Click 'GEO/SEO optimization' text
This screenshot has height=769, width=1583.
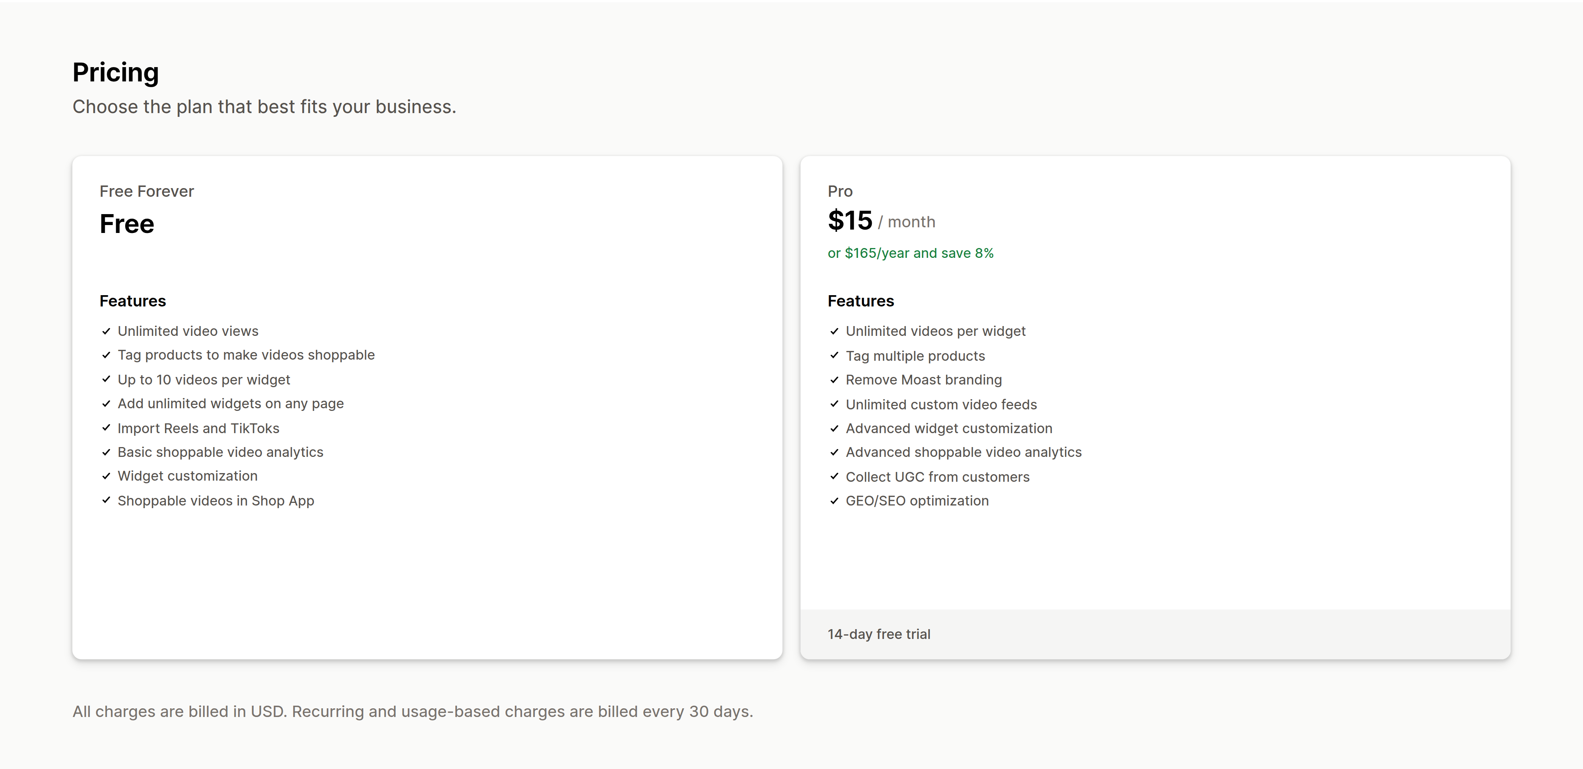[x=917, y=501]
